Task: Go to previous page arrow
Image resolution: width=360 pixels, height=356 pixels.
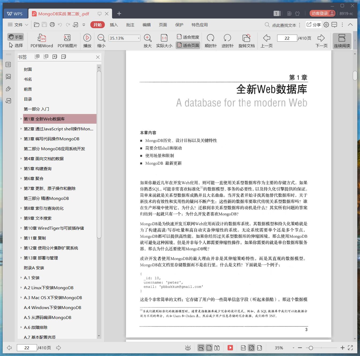Action: (x=266, y=41)
